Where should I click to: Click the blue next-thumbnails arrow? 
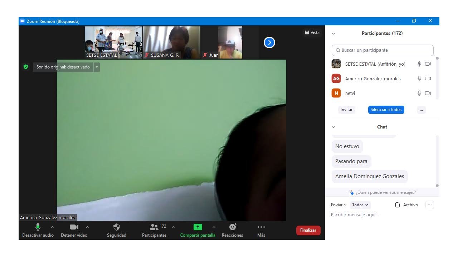(269, 42)
